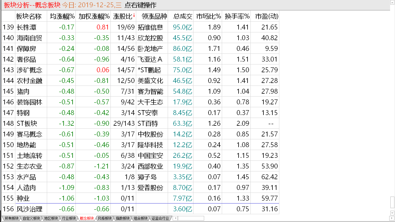Select the 装饰园林 sector name

29,102
